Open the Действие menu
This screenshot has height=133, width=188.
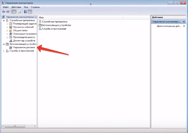pyautogui.click(x=16, y=7)
